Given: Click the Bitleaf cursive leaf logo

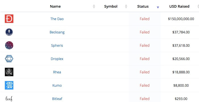Looking at the screenshot, I should [x=9, y=99].
